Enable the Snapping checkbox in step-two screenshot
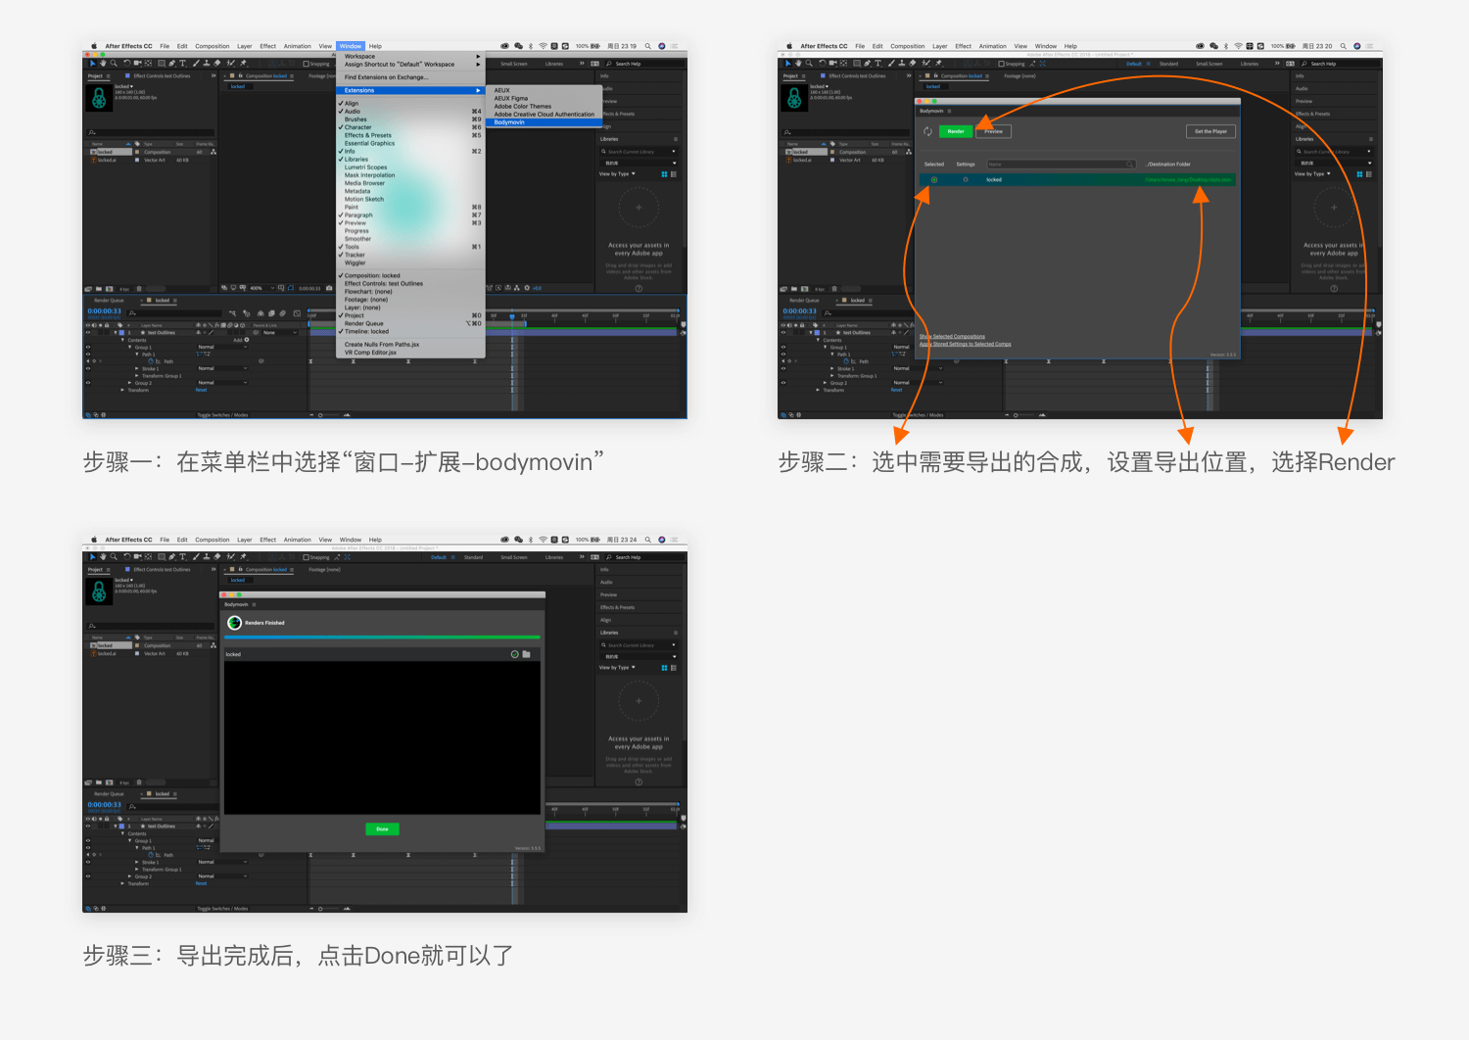Image resolution: width=1469 pixels, height=1040 pixels. click(x=1001, y=64)
